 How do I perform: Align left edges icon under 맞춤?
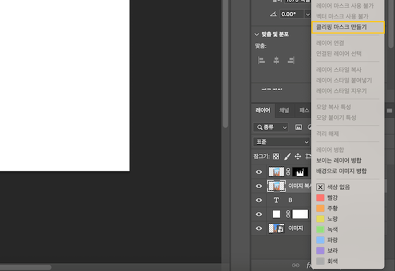point(261,61)
